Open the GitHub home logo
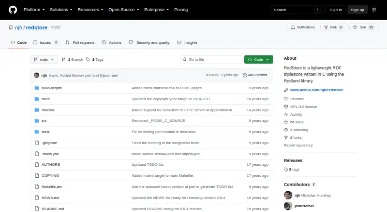 [x=13, y=10]
